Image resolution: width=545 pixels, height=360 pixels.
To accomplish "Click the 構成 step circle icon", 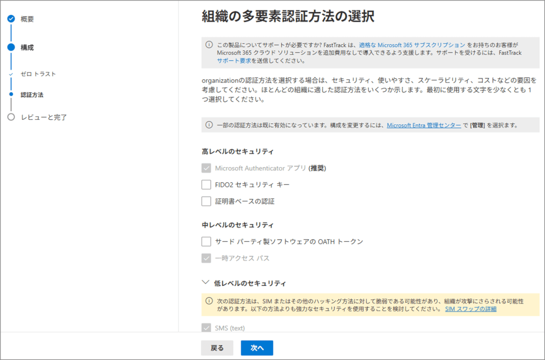I will [11, 47].
